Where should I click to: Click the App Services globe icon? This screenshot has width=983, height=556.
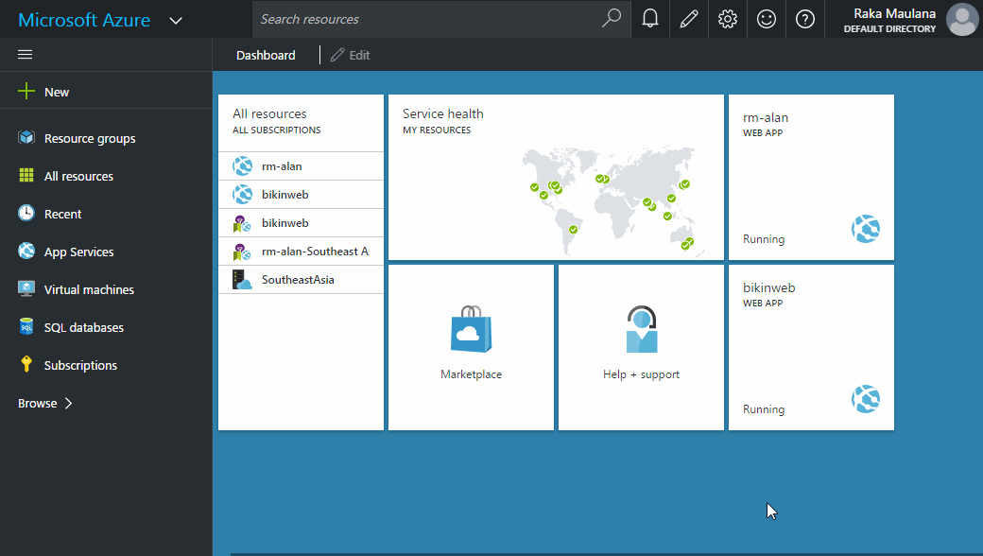point(26,251)
